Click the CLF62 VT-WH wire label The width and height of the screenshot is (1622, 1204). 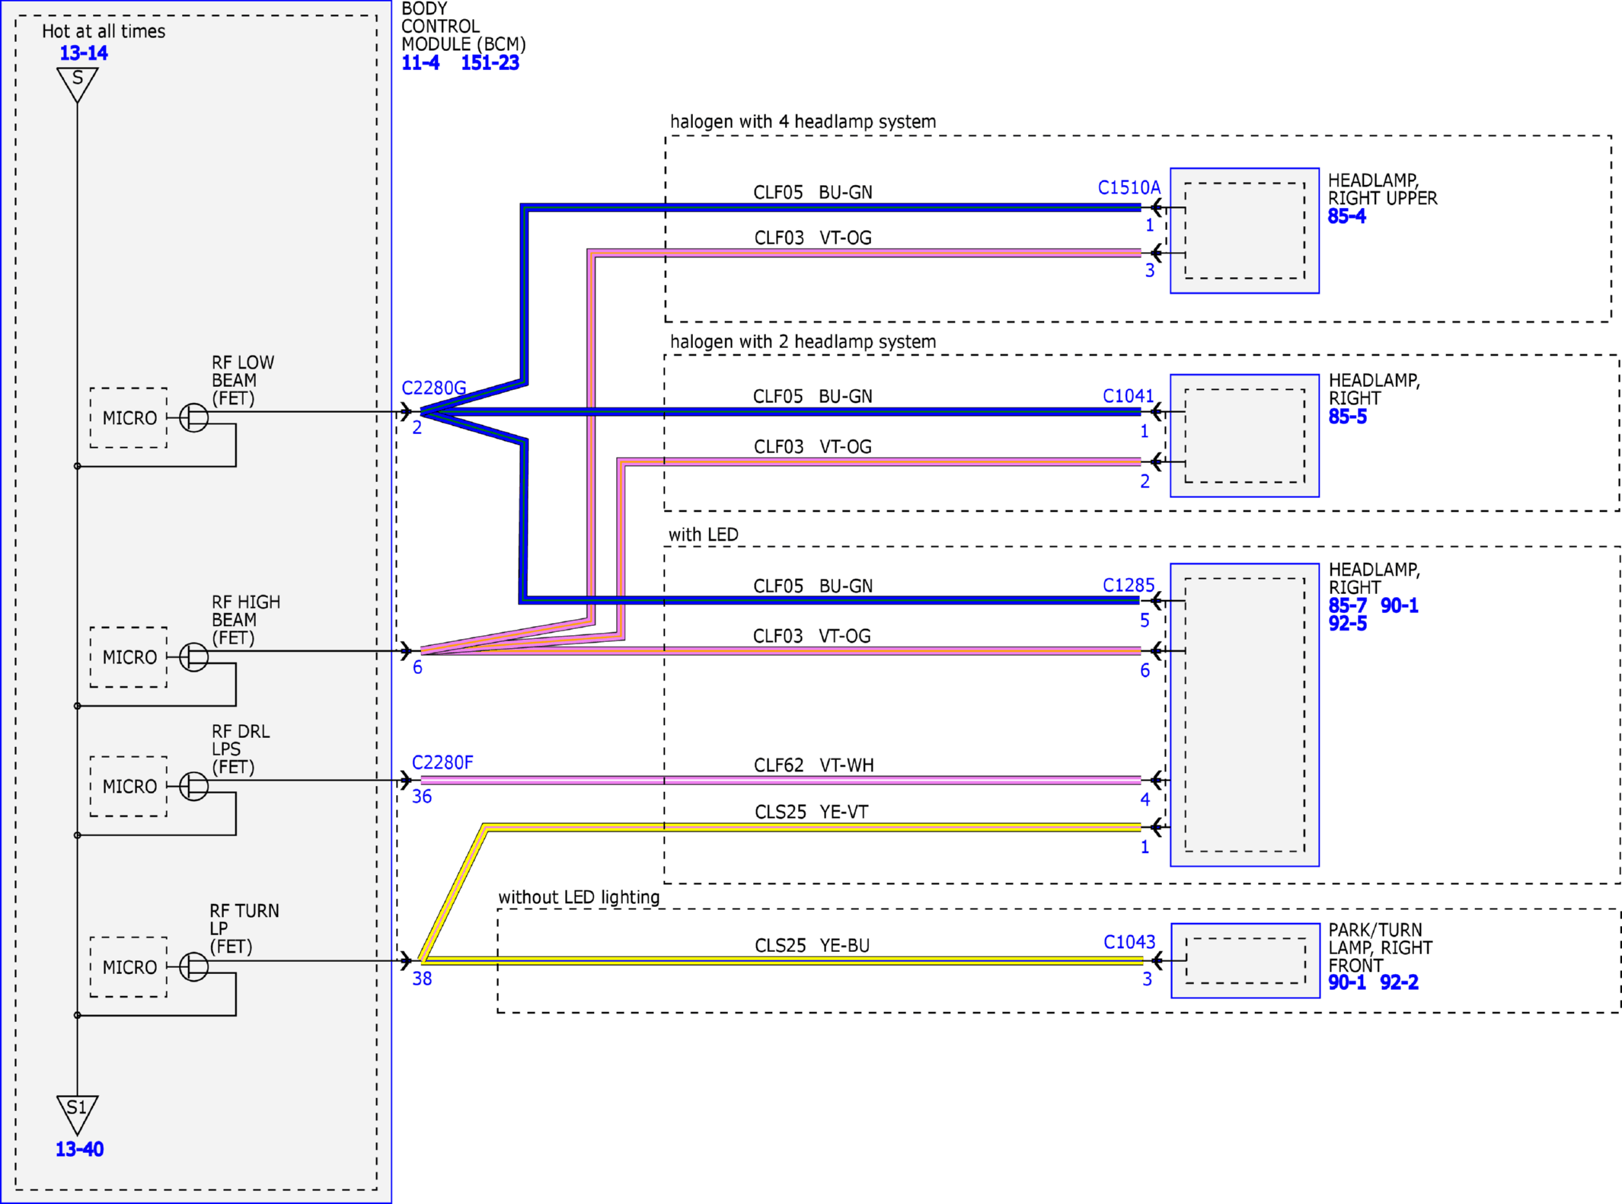813,765
